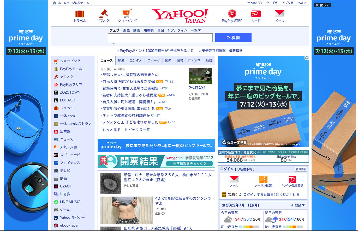Screen dimensions: 358x231
Task: Open the GYAO! icon in the sidebar
Action: 56,186
